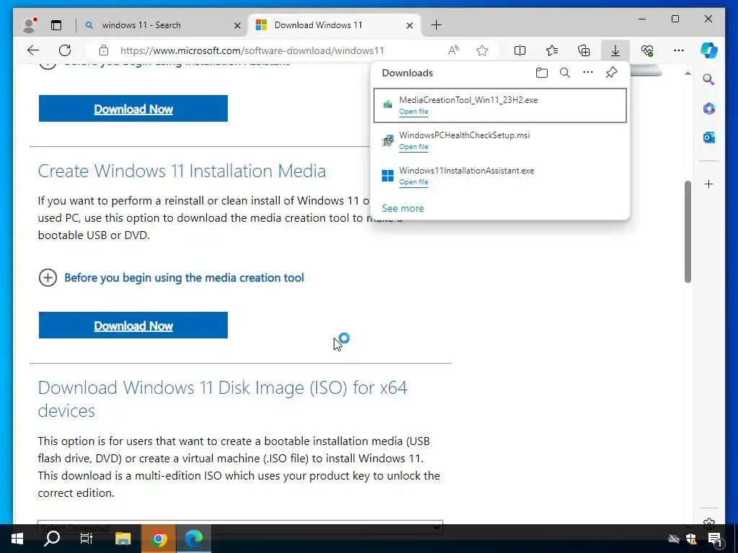Open taskbar Search

52,539
